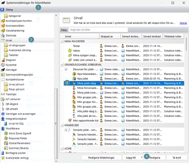Click the Diagram chart icon in sidebar
Viewport: 189px width, 163px height.
[x=3, y=60]
